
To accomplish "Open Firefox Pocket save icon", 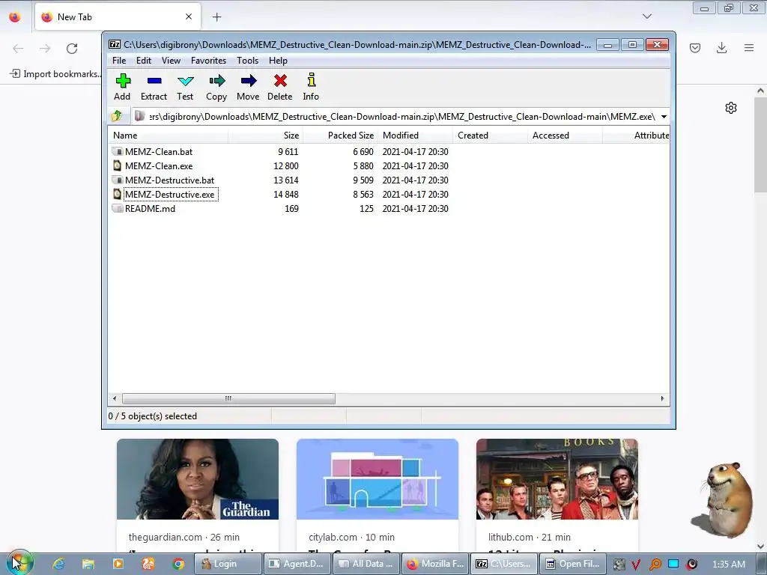I will coord(695,48).
